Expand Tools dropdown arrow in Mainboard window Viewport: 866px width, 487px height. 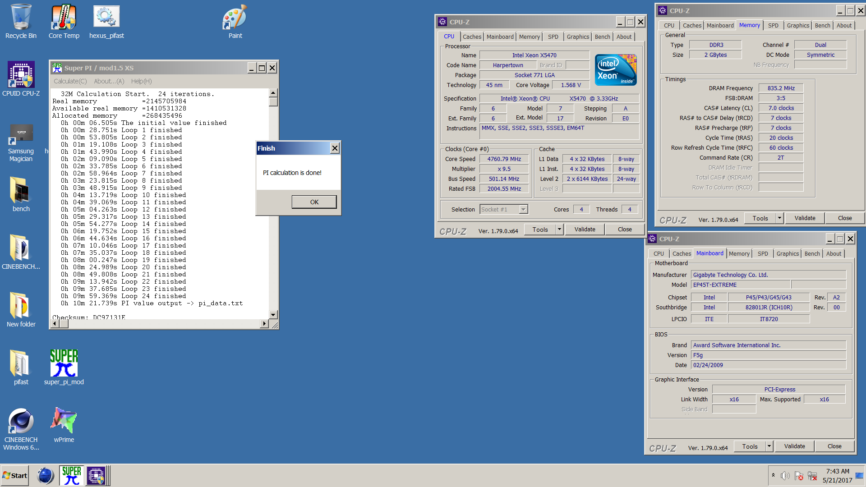769,446
